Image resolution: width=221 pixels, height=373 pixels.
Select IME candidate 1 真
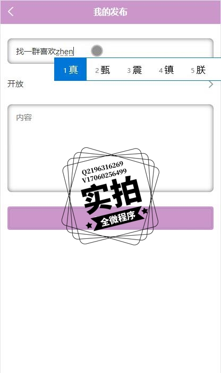71,70
